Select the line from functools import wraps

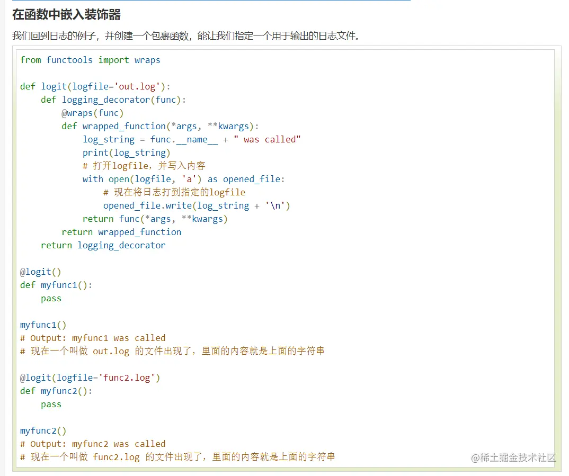[89, 60]
